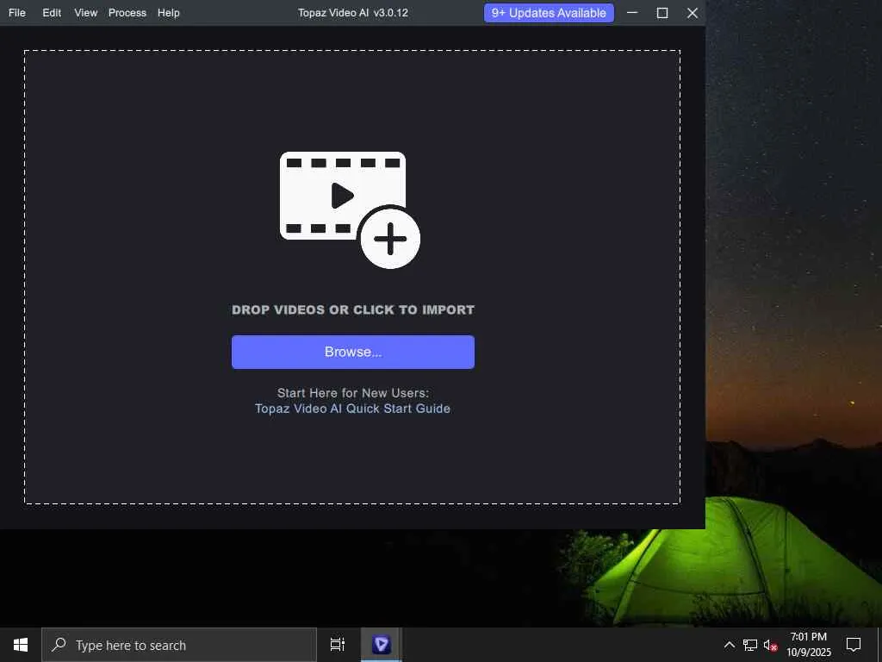This screenshot has width=882, height=662.
Task: Open the Windows Start menu
Action: click(21, 645)
